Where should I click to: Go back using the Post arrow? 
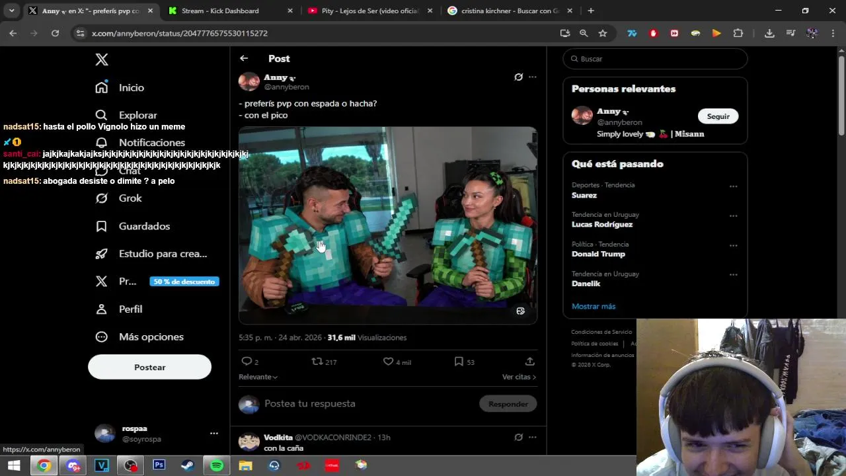tap(244, 58)
